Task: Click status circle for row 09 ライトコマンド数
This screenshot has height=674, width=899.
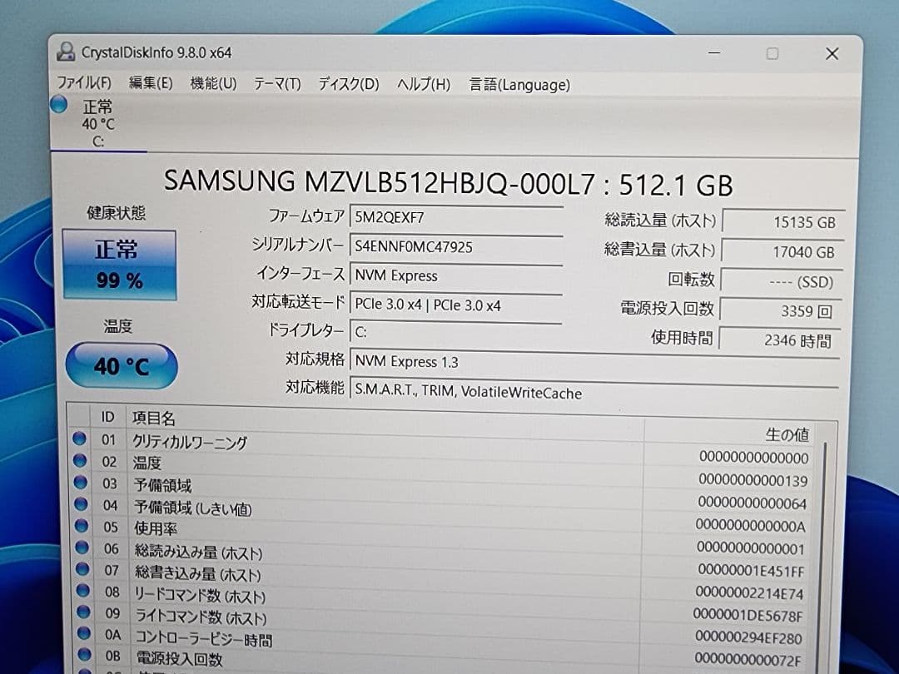Action: click(x=84, y=612)
